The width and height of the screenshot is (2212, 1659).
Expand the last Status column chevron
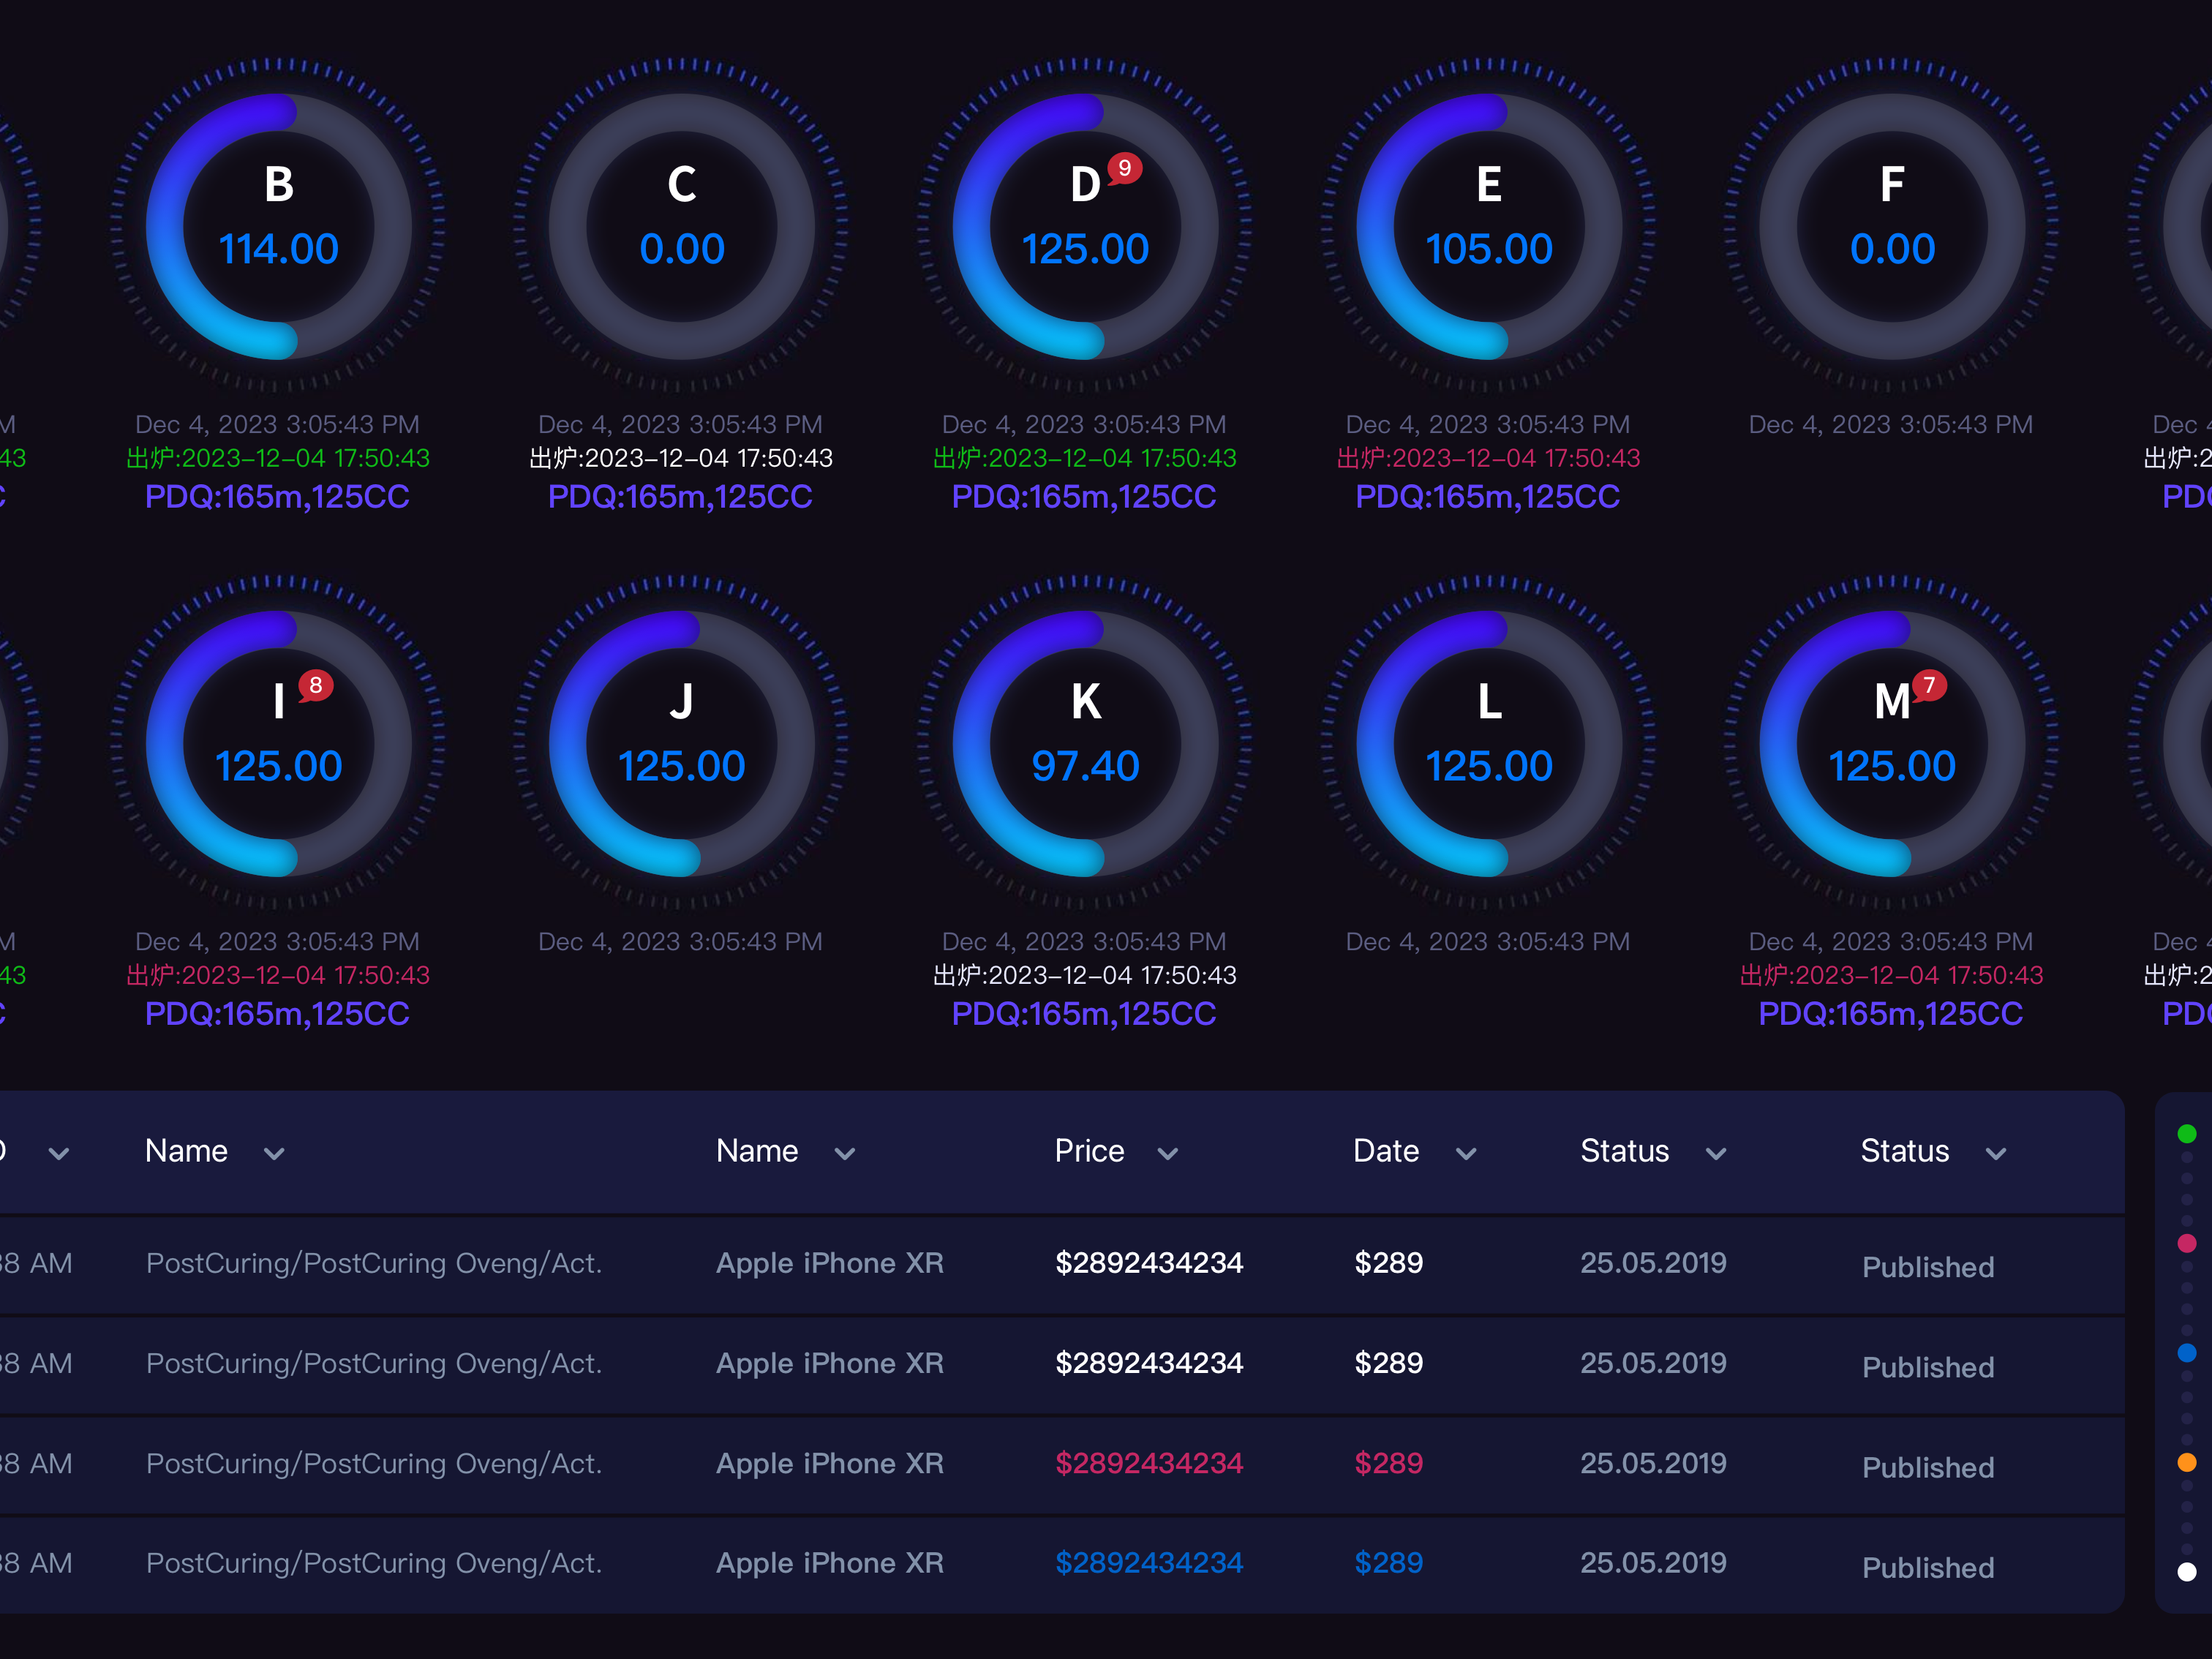click(1996, 1154)
